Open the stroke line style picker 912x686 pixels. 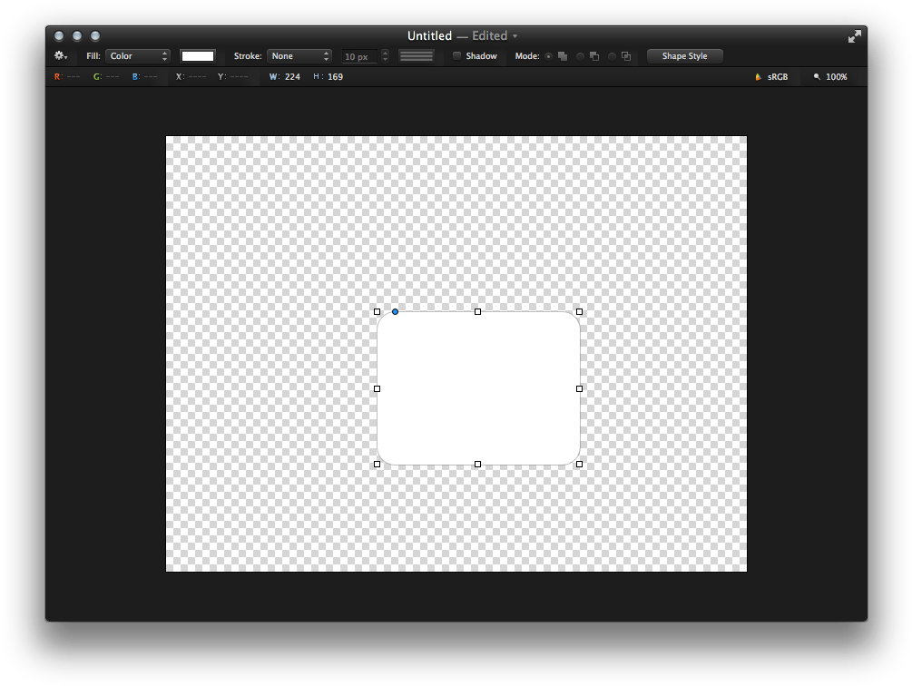pos(417,56)
